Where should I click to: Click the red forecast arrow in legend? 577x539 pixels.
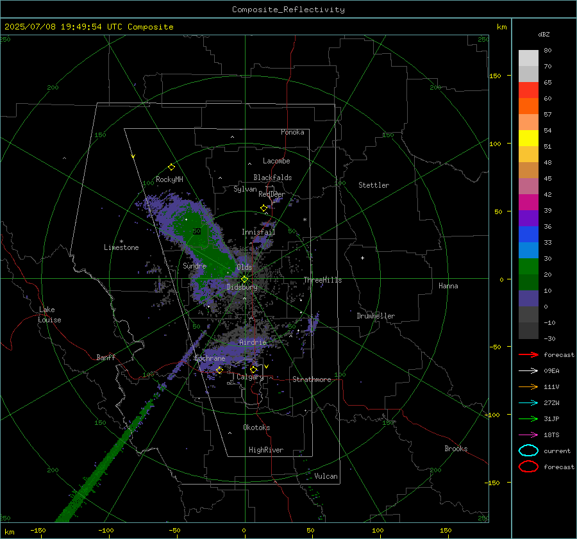(x=528, y=354)
